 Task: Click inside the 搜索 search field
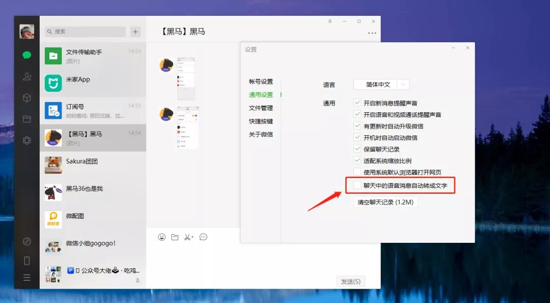pos(85,32)
